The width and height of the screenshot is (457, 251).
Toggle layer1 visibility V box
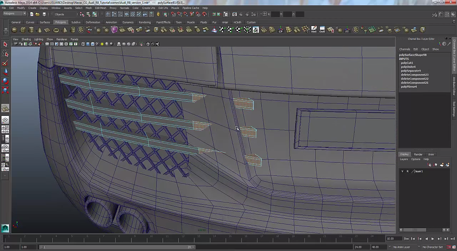click(402, 171)
